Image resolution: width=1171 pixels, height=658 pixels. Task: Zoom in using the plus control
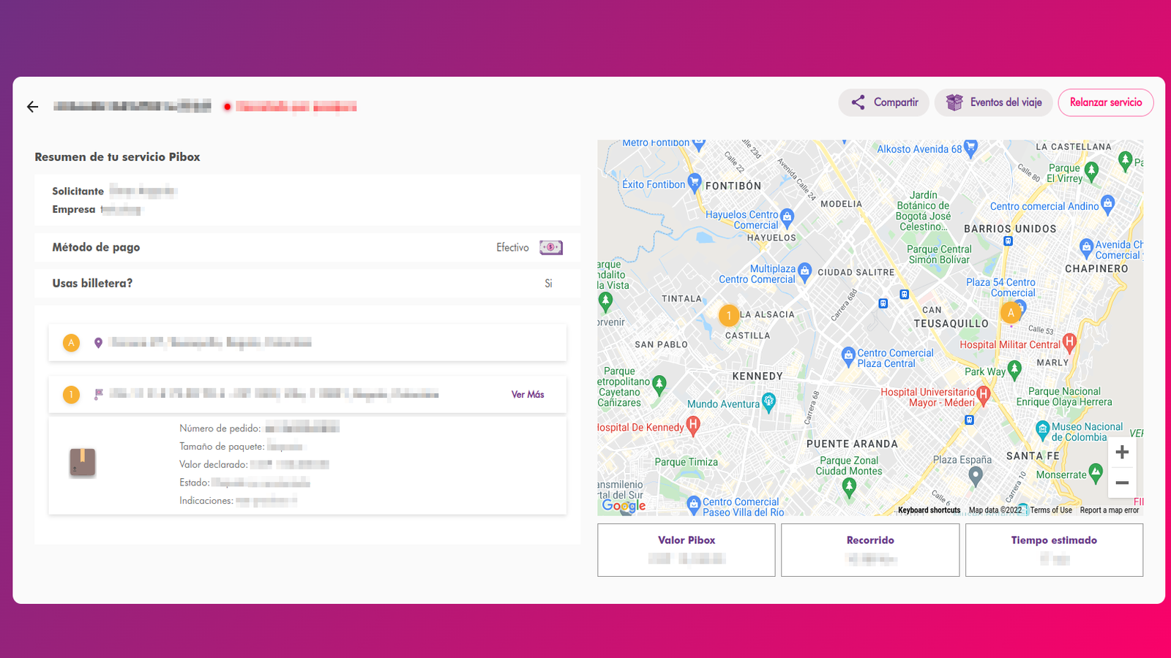point(1122,452)
